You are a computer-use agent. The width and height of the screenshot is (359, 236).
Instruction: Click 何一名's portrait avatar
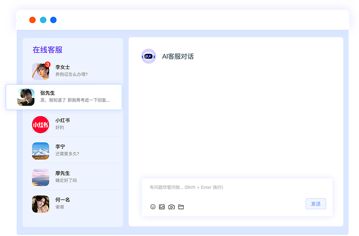pyautogui.click(x=40, y=204)
